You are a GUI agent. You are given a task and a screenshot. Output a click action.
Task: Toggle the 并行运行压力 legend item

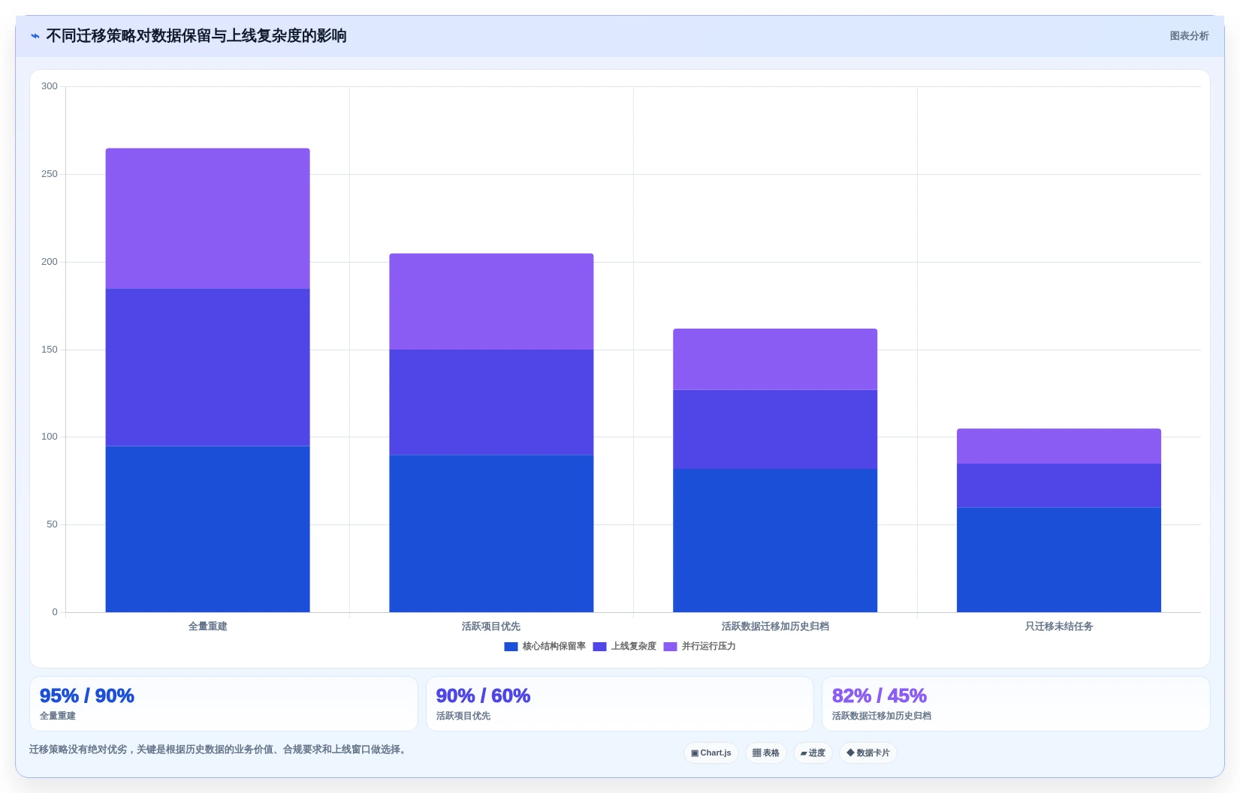coord(699,646)
